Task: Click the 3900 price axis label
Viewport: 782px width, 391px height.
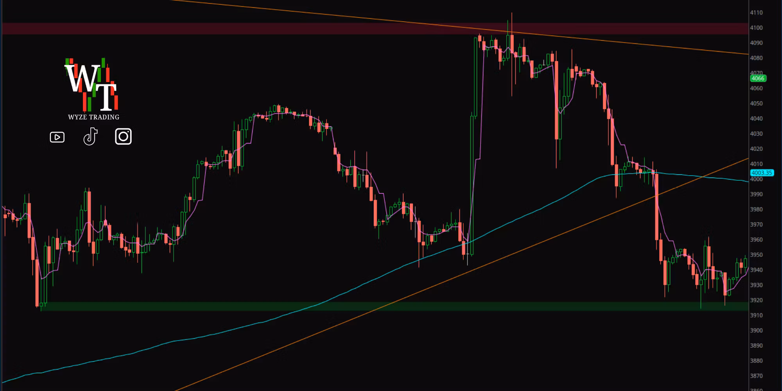Action: [756, 330]
